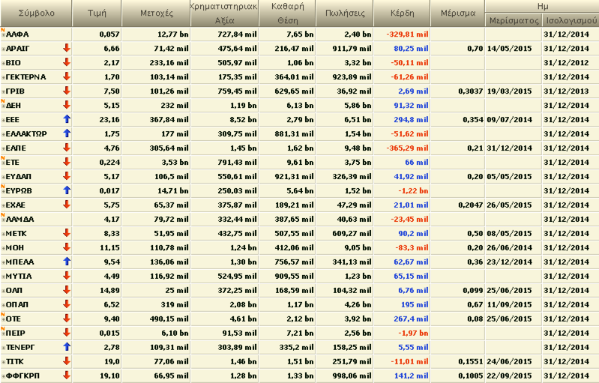Sort by Χρηματιστηριακή Αξία column header

pos(225,13)
